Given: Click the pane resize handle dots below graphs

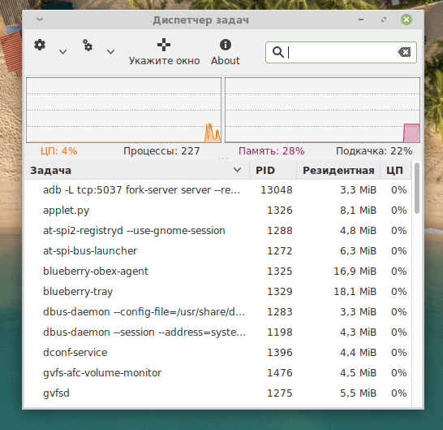Looking at the screenshot, I should 223,159.
